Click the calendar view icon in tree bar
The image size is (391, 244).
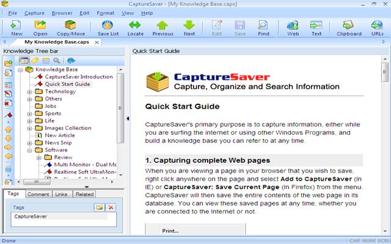[x=46, y=60]
